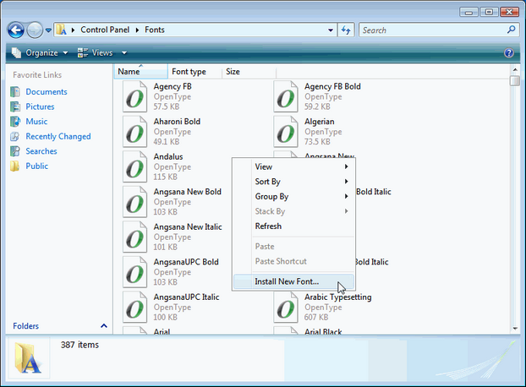
Task: Open the recent pages dropdown arrow
Action: pos(48,30)
